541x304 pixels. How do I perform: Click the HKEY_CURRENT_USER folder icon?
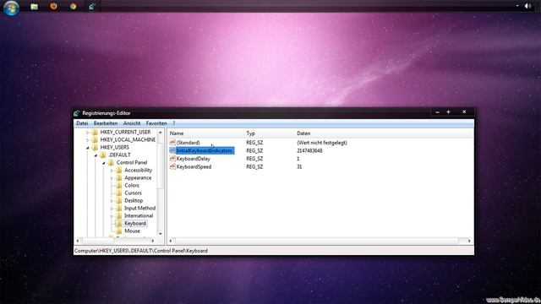pos(95,132)
